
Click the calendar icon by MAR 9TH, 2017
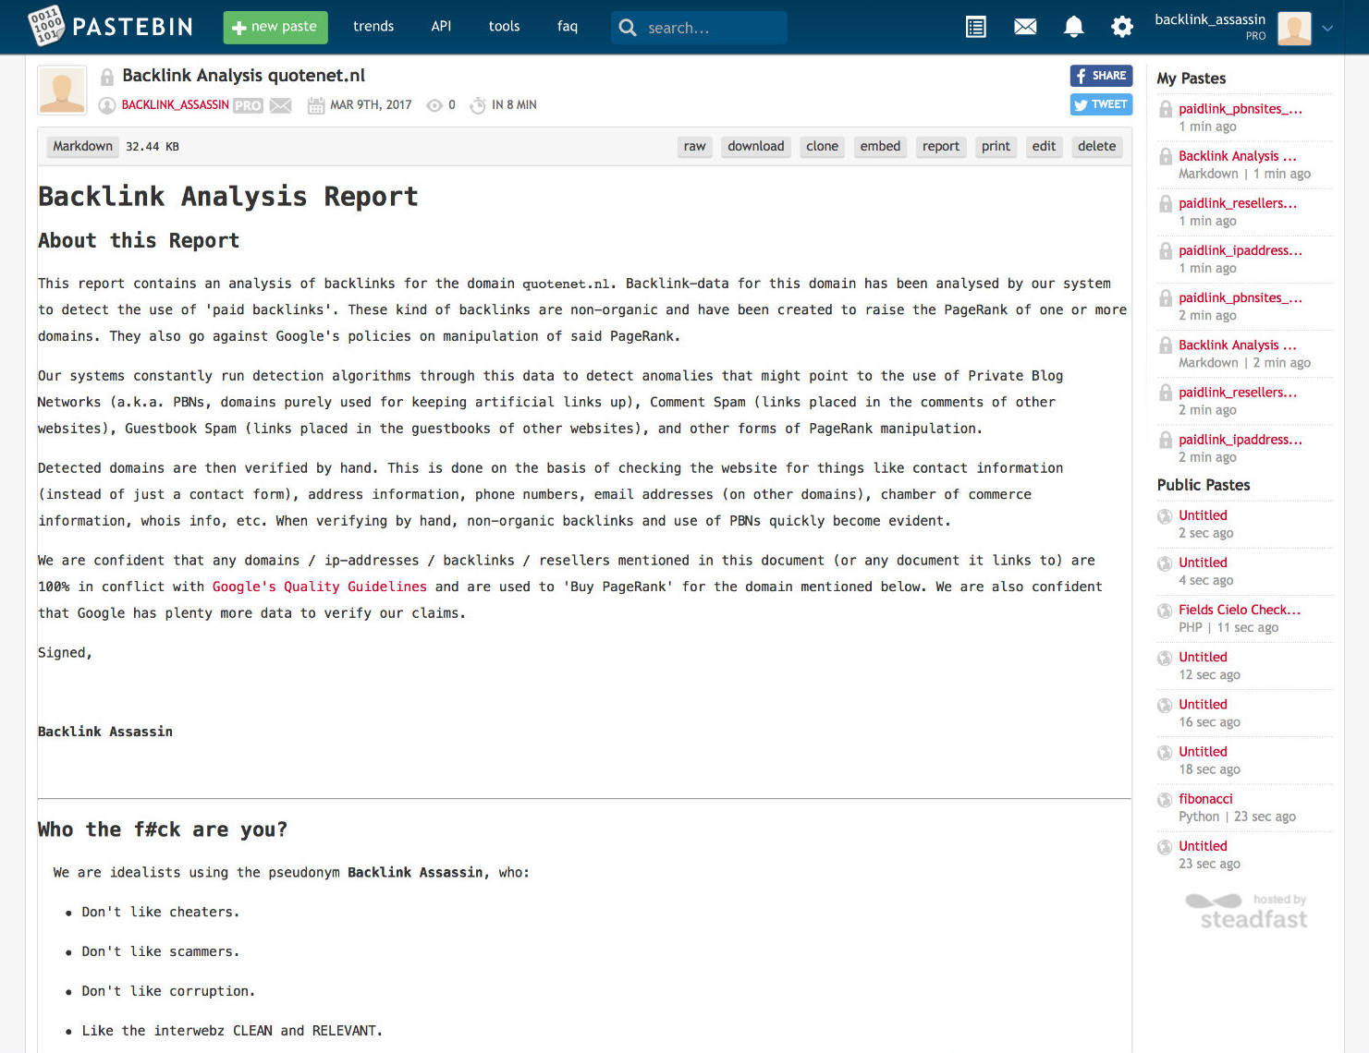tap(315, 105)
